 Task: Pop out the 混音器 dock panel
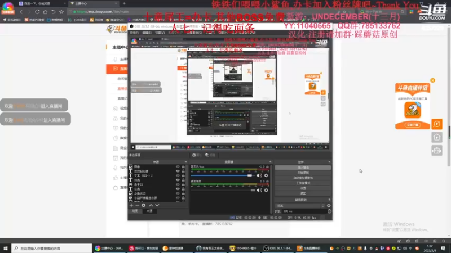(270, 162)
